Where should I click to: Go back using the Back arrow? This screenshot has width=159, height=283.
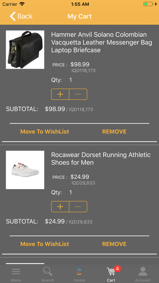click(21, 16)
